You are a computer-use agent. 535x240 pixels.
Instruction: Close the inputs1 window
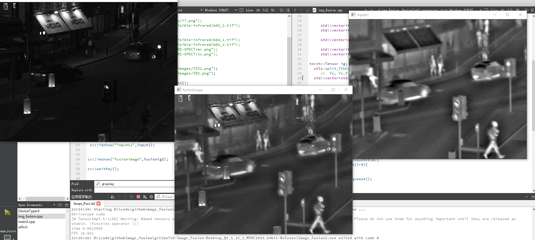point(520,15)
